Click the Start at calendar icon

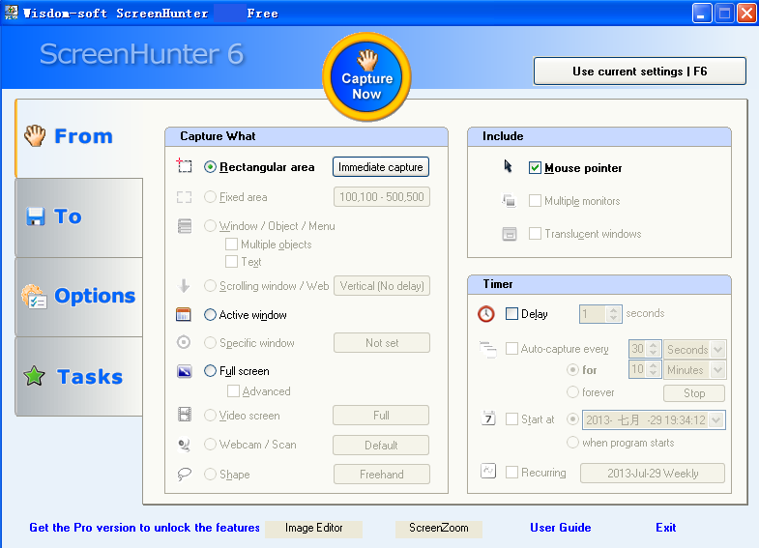tap(488, 419)
